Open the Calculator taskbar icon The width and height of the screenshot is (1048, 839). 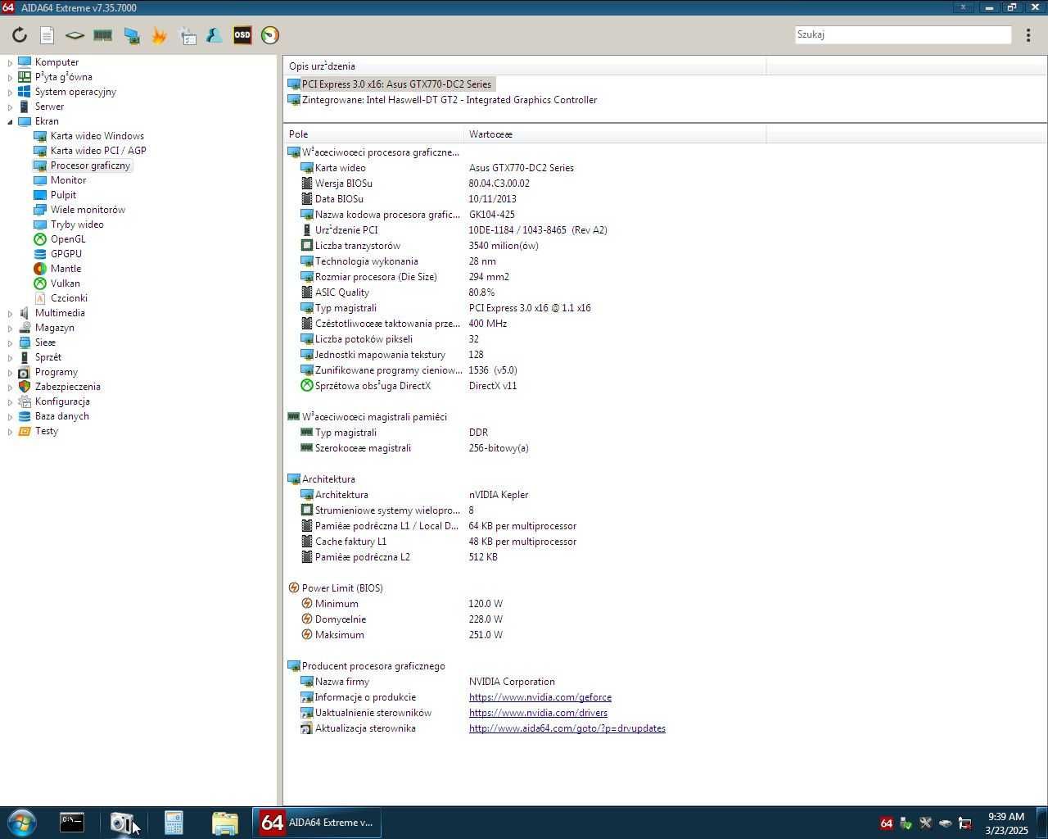tap(174, 823)
